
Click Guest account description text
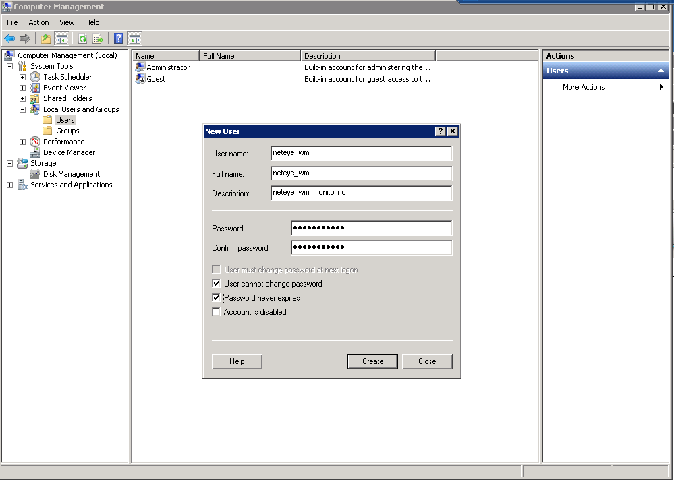click(367, 79)
